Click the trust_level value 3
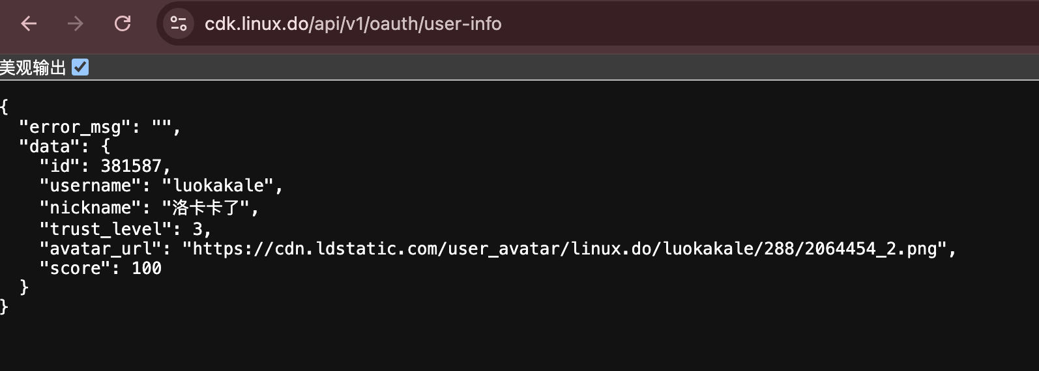 tap(197, 229)
